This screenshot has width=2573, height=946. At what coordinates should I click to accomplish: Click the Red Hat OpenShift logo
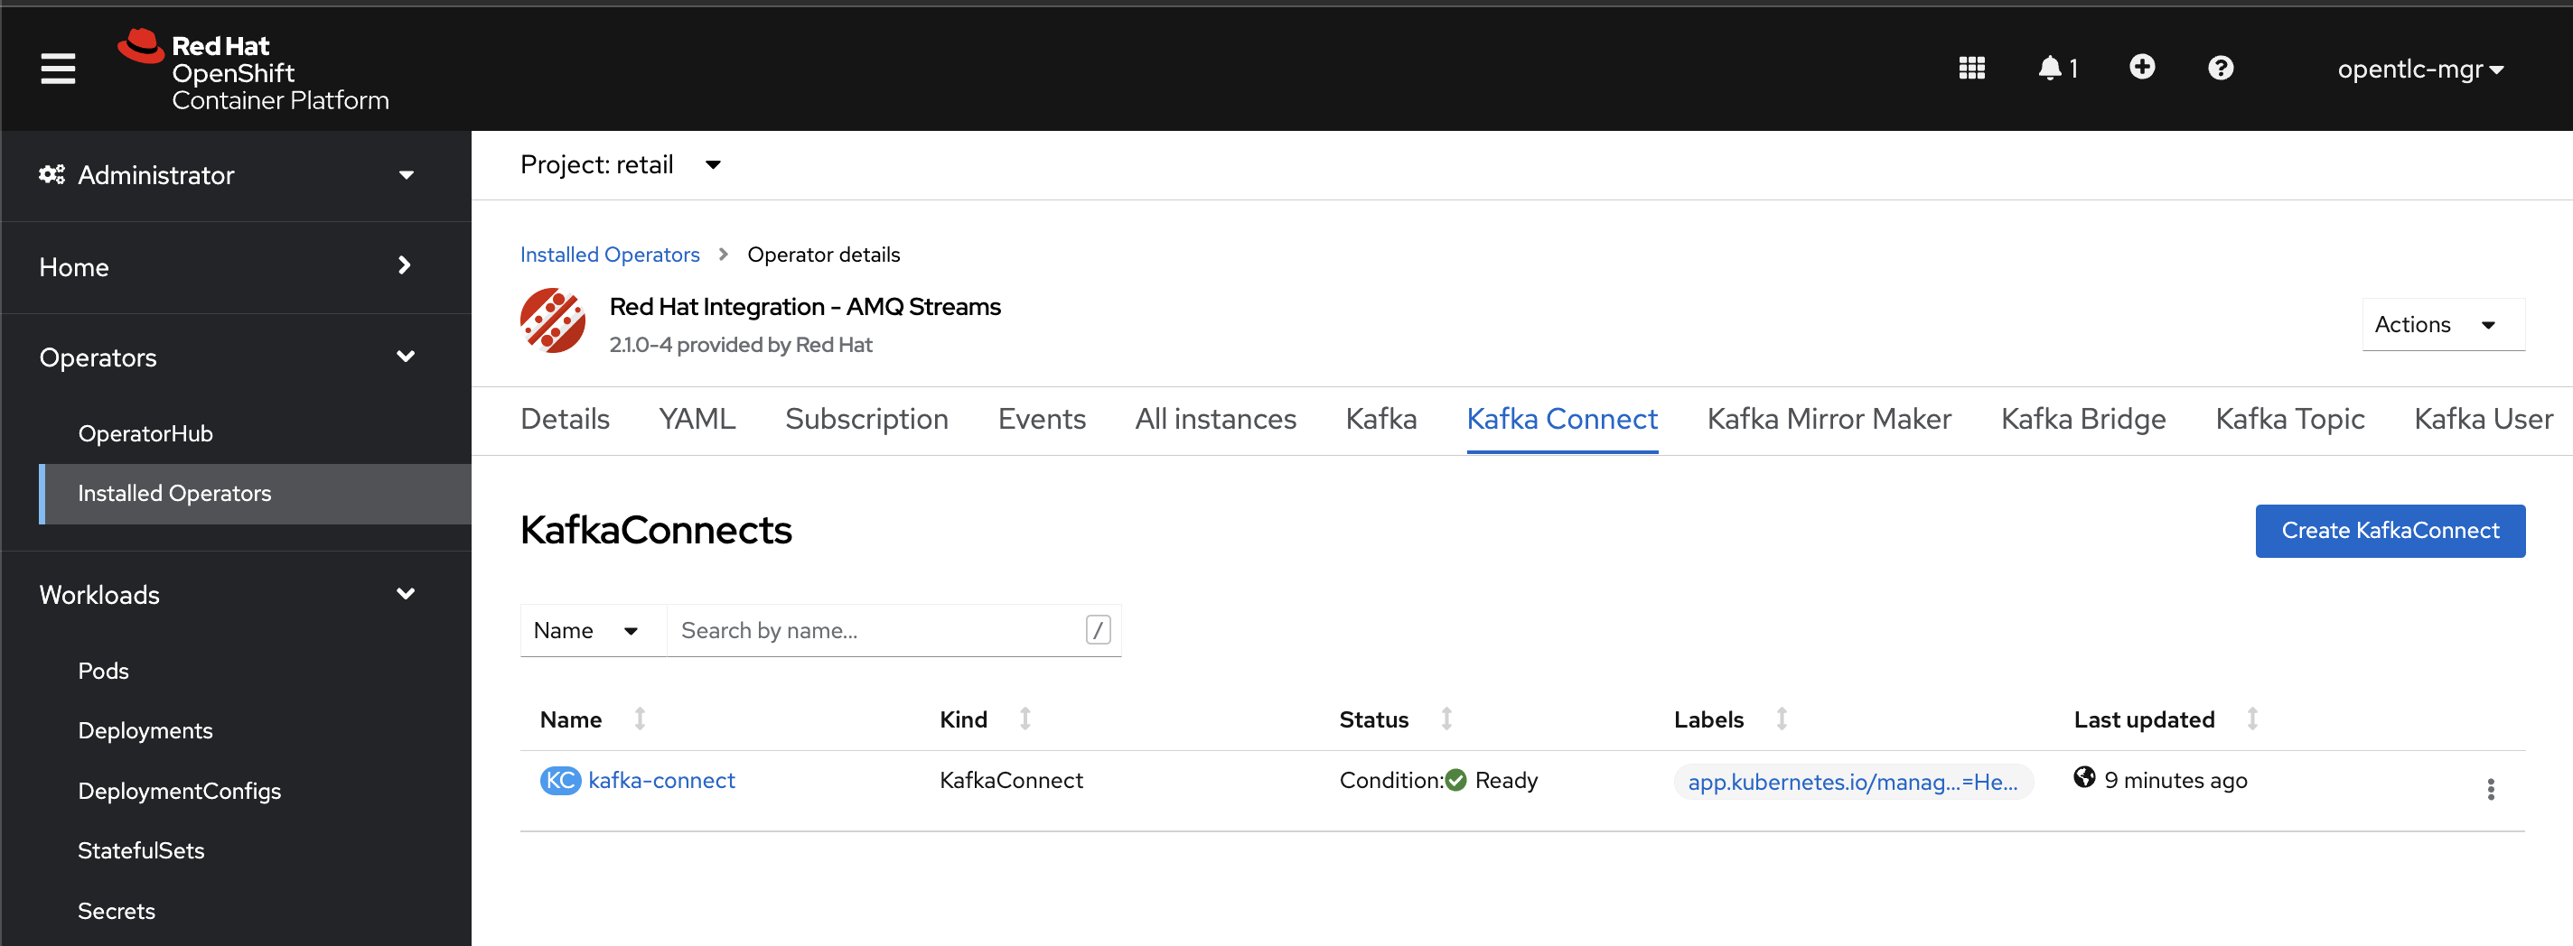coord(254,70)
